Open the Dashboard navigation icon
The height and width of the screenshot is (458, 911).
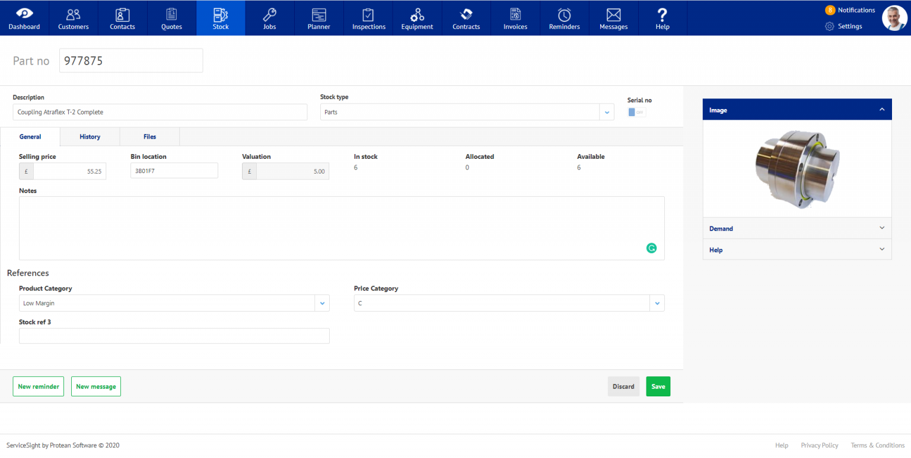24,13
